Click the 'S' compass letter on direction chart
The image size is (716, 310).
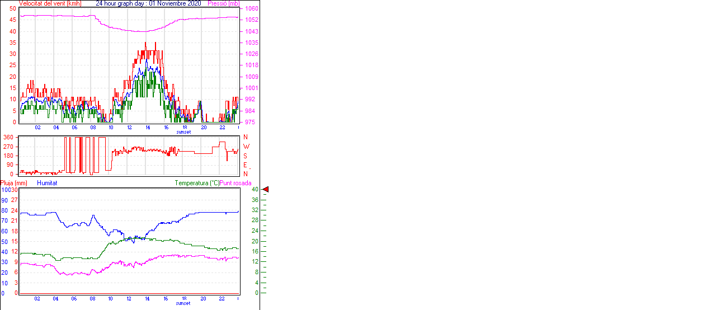coord(246,156)
